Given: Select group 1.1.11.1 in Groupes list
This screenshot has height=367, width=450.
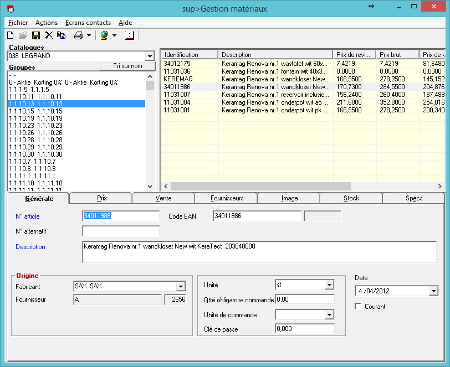Looking at the screenshot, I should point(76,176).
